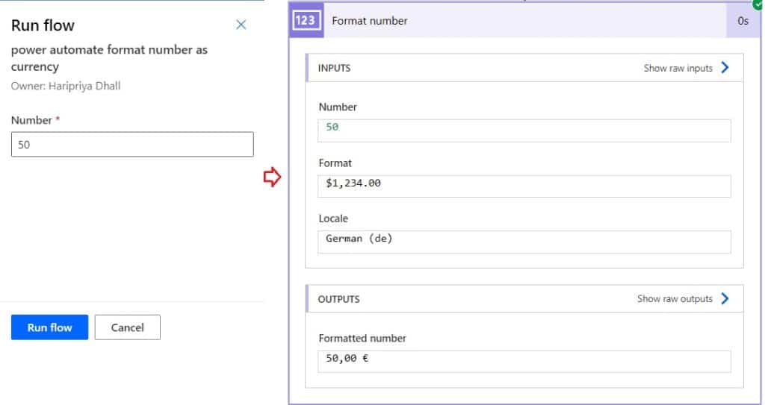Click the Show raw outputs chevron
Viewport: 765px width, 405px height.
[x=725, y=298]
